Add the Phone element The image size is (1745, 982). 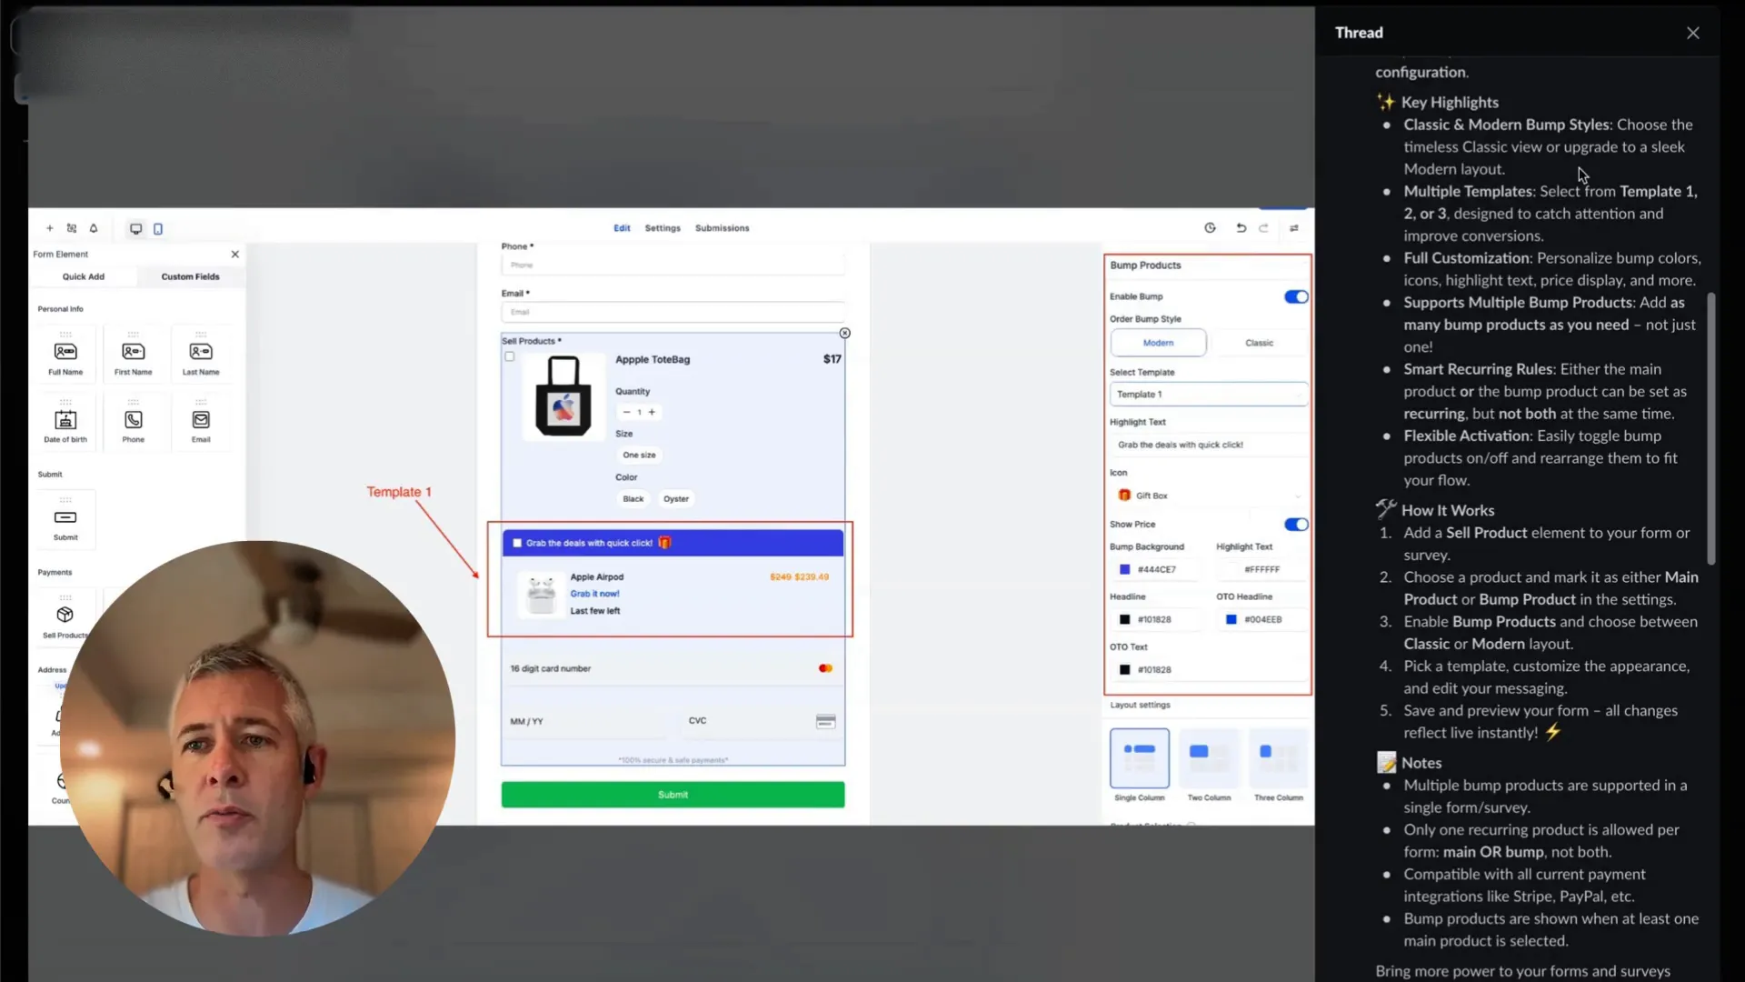134,423
